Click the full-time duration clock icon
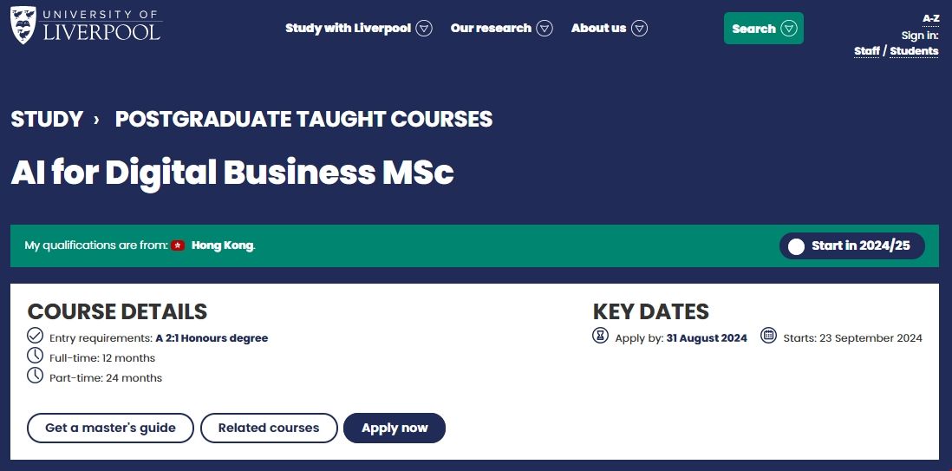 pyautogui.click(x=36, y=356)
